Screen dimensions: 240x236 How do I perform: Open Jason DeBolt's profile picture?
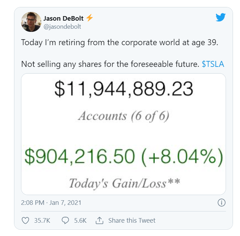[30, 21]
